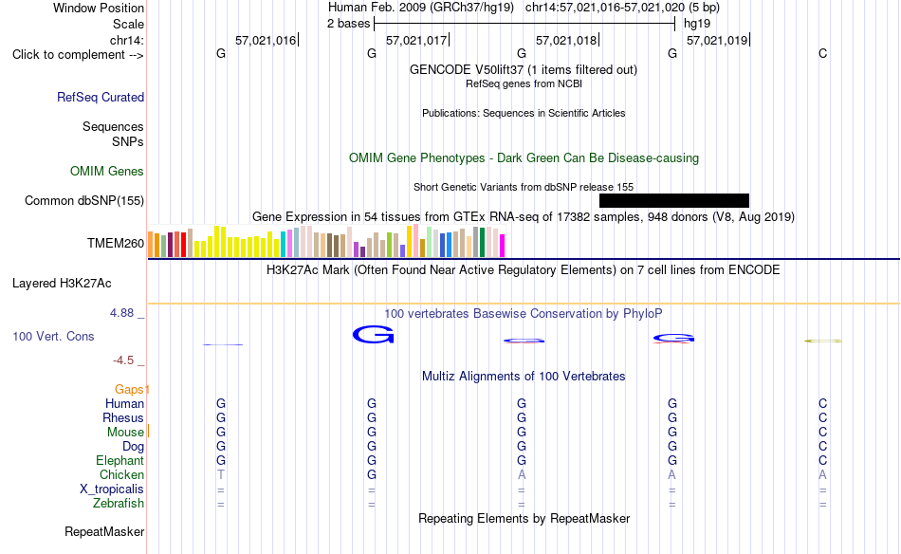901x554 pixels.
Task: Click the Mouse species label
Action: 125,433
